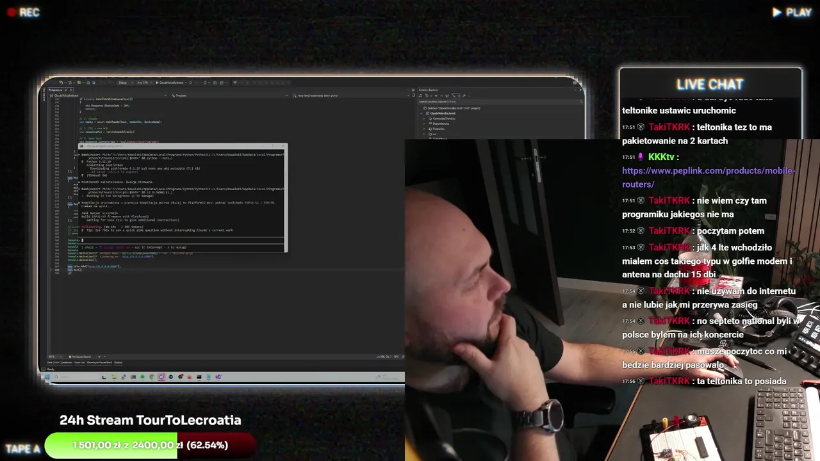Click the Solution Explorer properties wrench icon

[464, 96]
